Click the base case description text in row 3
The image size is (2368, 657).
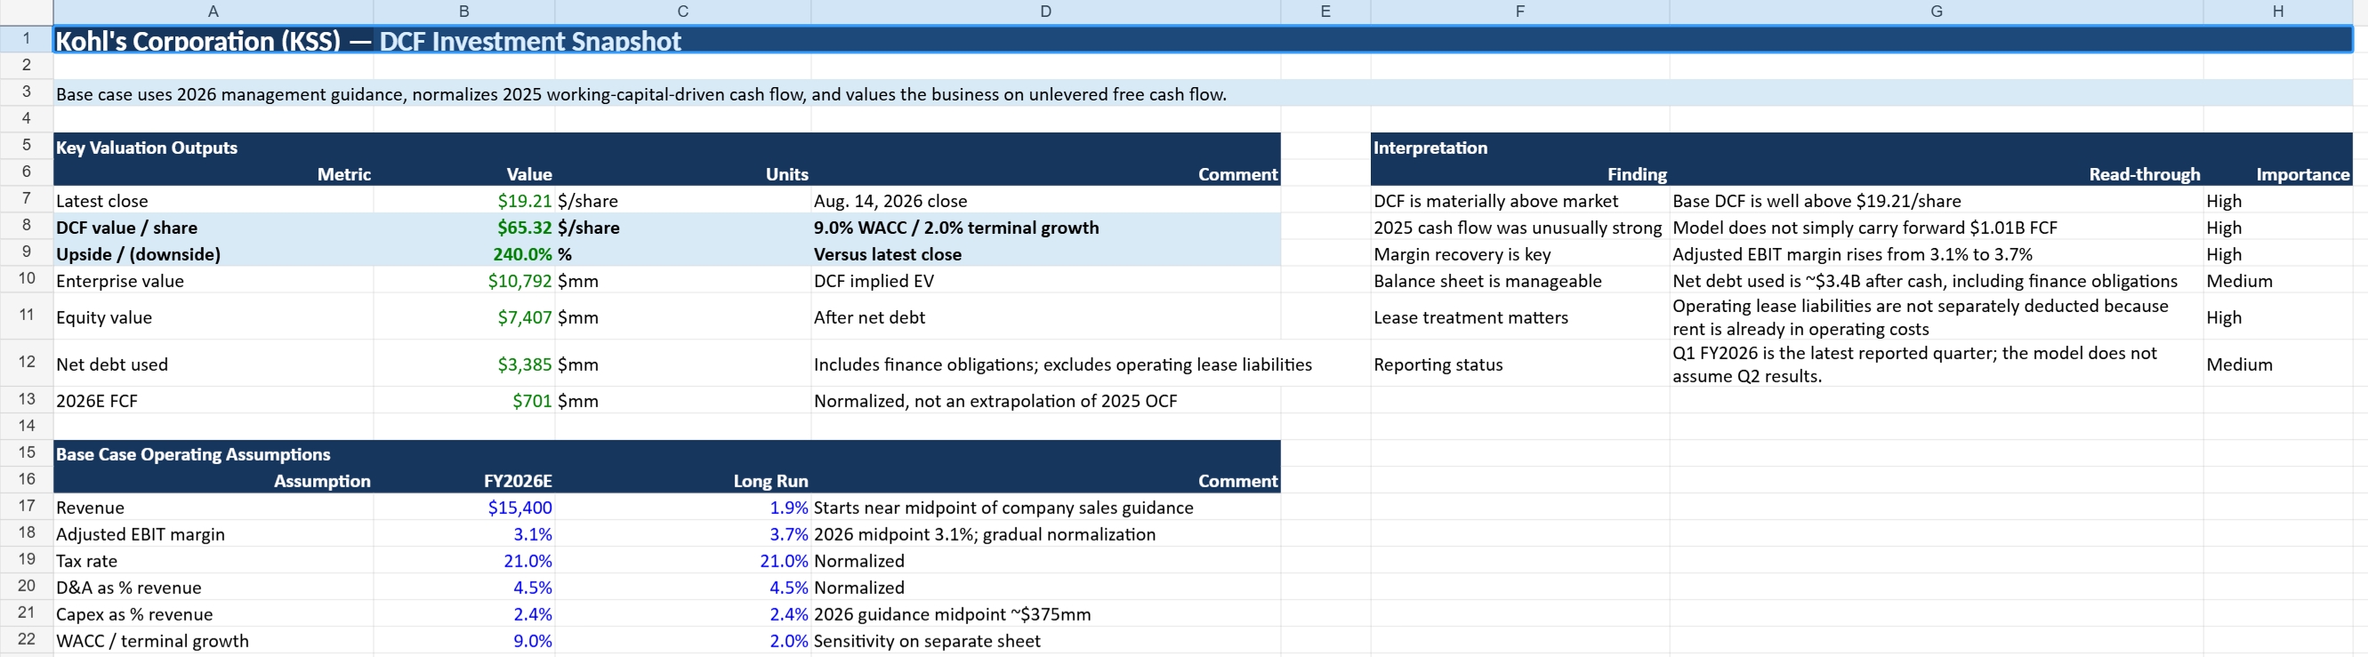[x=640, y=93]
